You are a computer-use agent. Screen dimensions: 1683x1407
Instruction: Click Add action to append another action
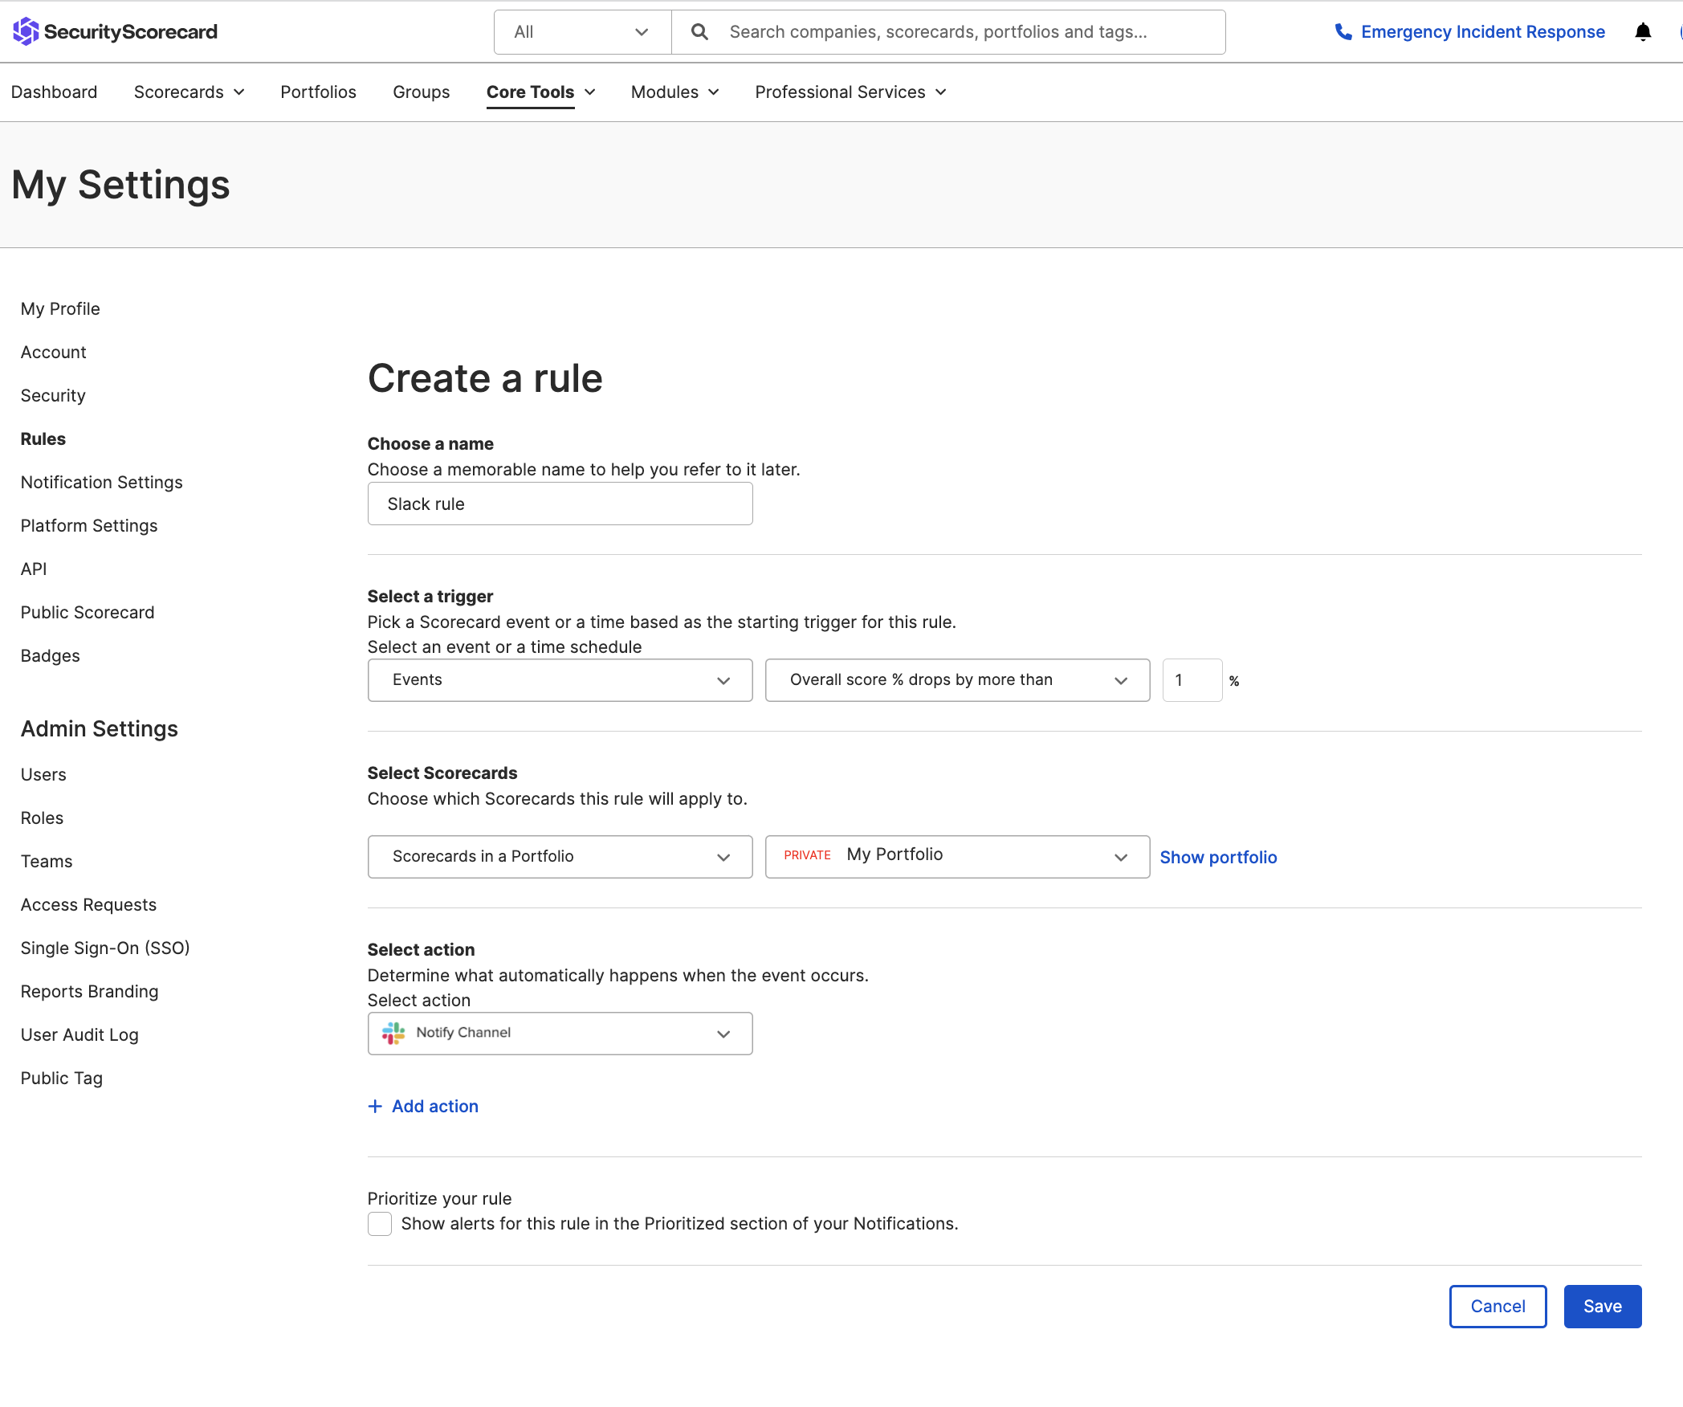click(422, 1106)
